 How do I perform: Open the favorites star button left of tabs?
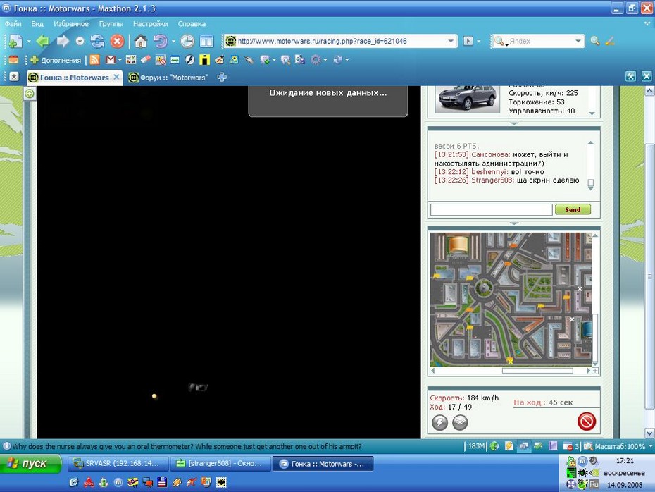[14, 77]
